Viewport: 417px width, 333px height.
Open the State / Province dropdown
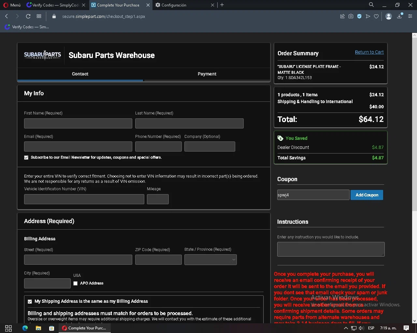coord(210,260)
